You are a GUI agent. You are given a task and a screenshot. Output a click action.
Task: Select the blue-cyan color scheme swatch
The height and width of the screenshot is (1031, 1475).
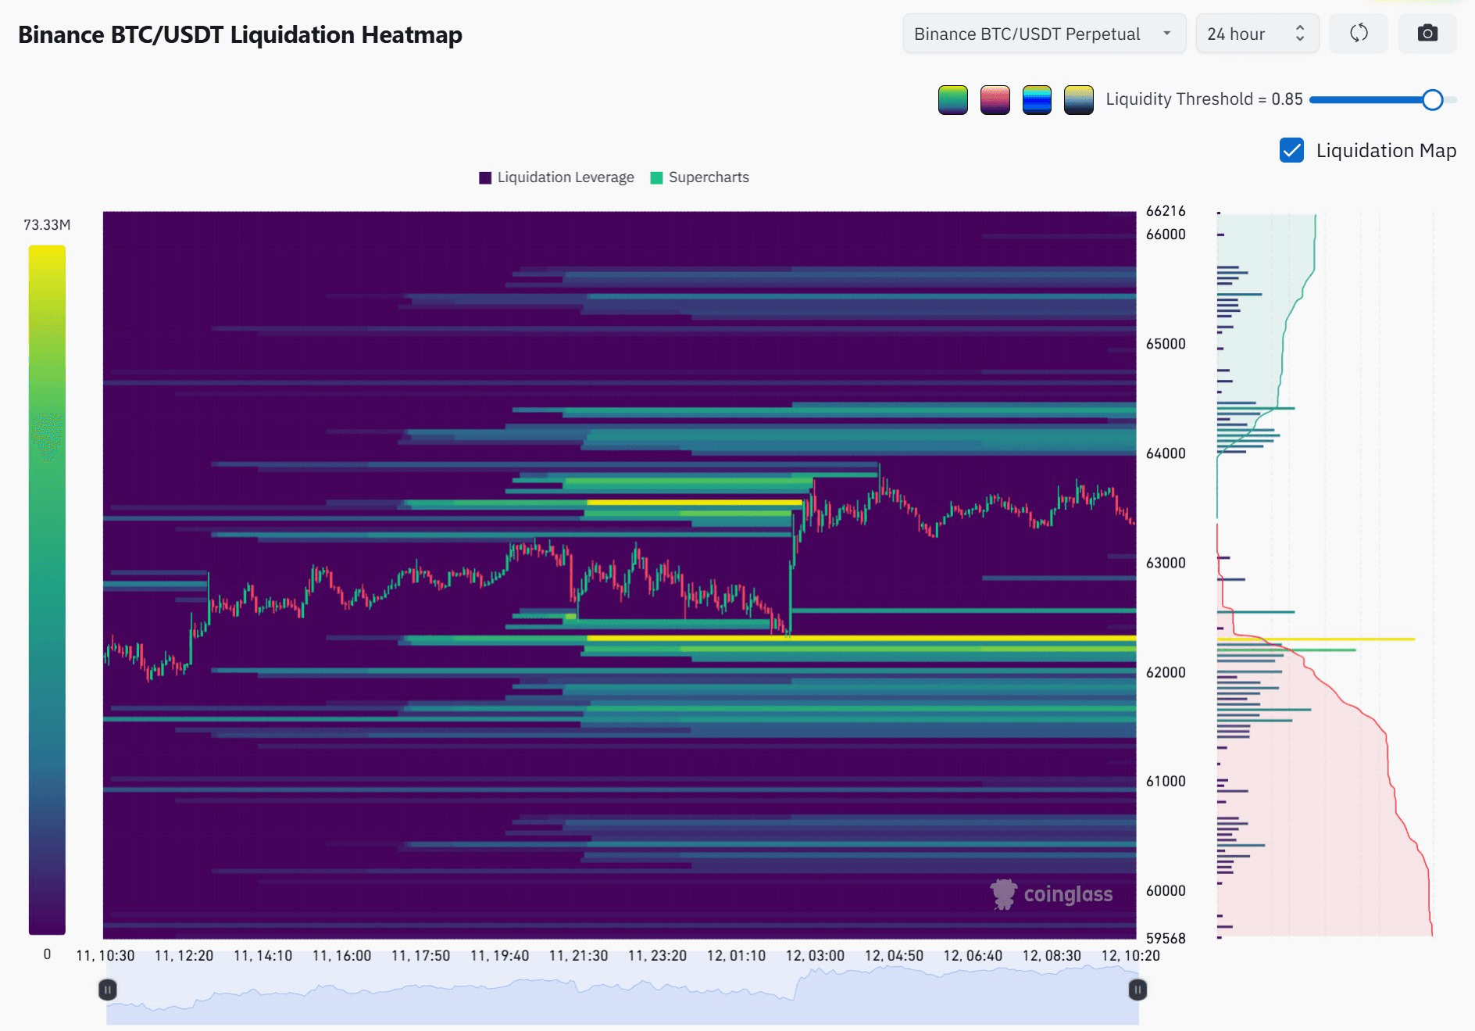coord(1037,100)
